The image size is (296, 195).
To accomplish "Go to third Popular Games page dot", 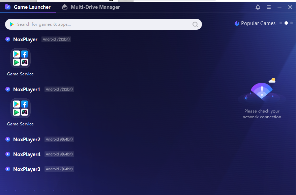I will pos(292,23).
